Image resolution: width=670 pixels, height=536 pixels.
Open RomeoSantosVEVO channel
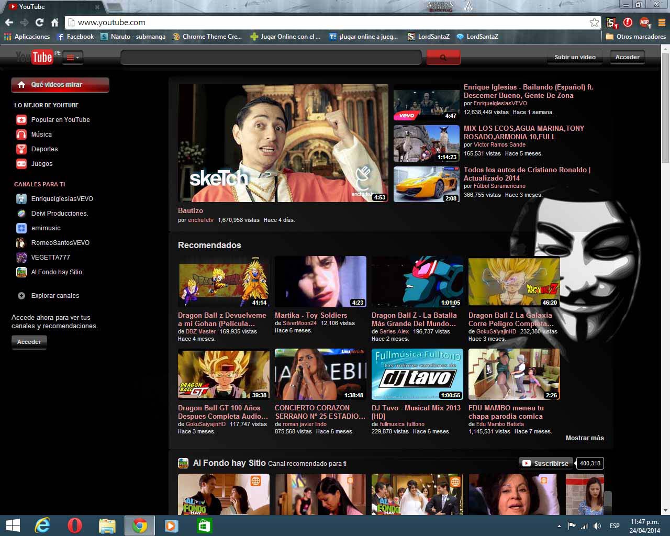pyautogui.click(x=53, y=243)
